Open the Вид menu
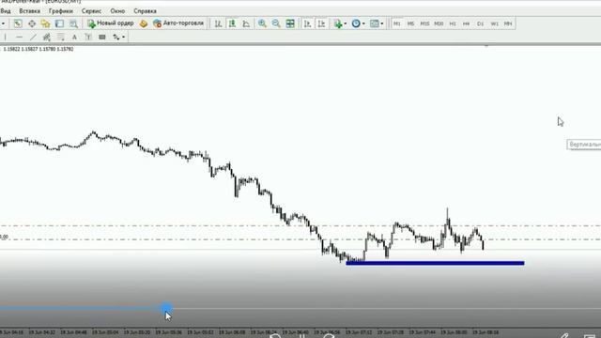Viewport: 601px width, 338px height. tap(6, 11)
